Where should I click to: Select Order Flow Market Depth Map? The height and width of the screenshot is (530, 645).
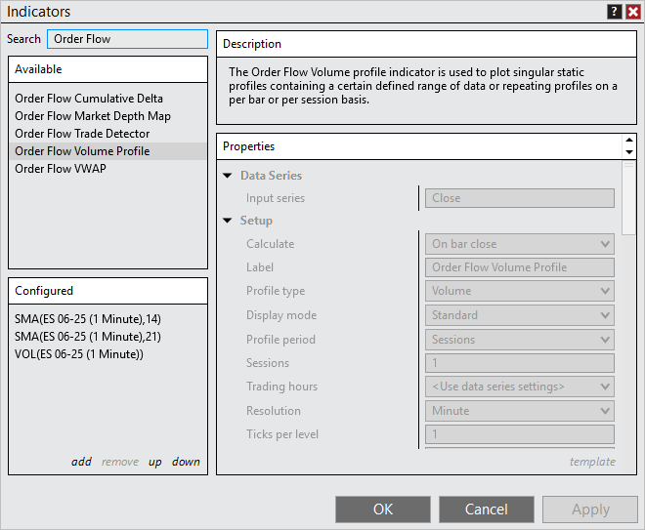point(93,116)
